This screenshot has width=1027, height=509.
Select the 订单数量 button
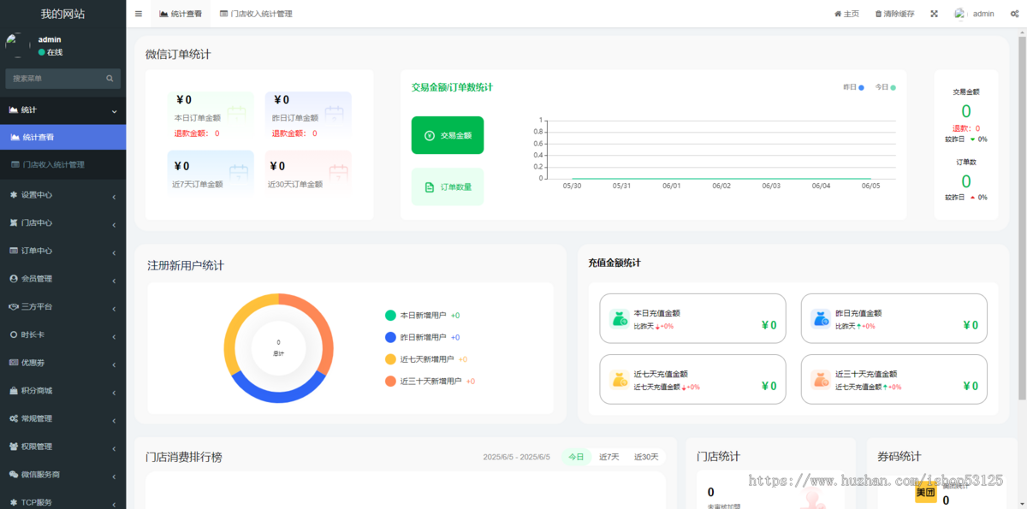pyautogui.click(x=448, y=186)
